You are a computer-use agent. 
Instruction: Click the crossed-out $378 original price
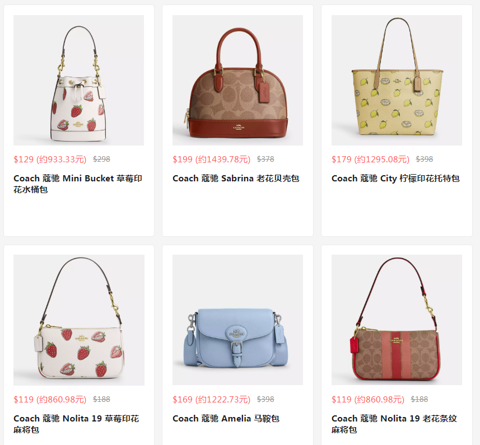pyautogui.click(x=265, y=159)
